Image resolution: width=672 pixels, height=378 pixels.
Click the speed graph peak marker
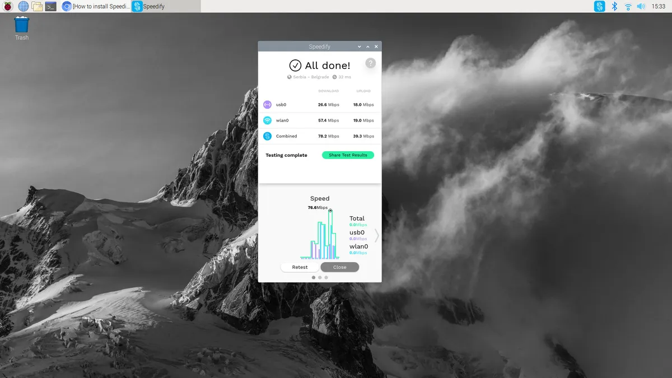(x=330, y=211)
